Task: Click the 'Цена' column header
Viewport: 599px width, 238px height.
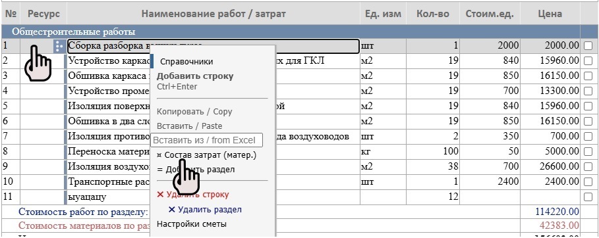Action: [550, 14]
